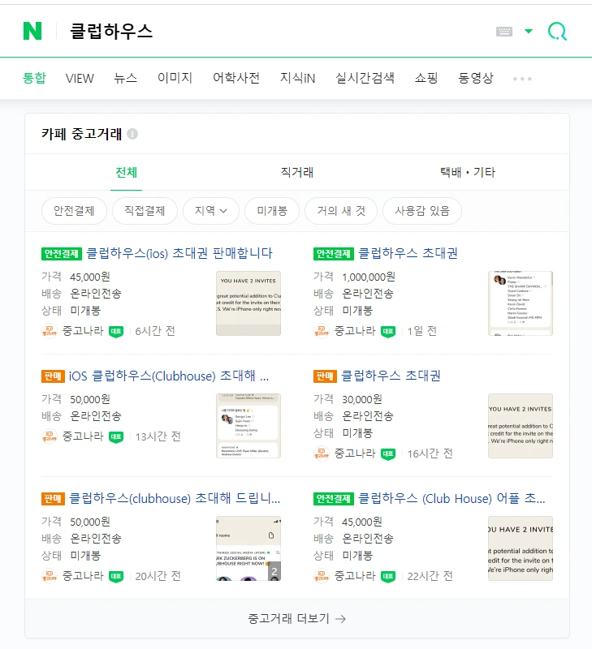Screen dimensions: 592x649
Task: Show more tabs via three-dots icon
Action: click(522, 79)
